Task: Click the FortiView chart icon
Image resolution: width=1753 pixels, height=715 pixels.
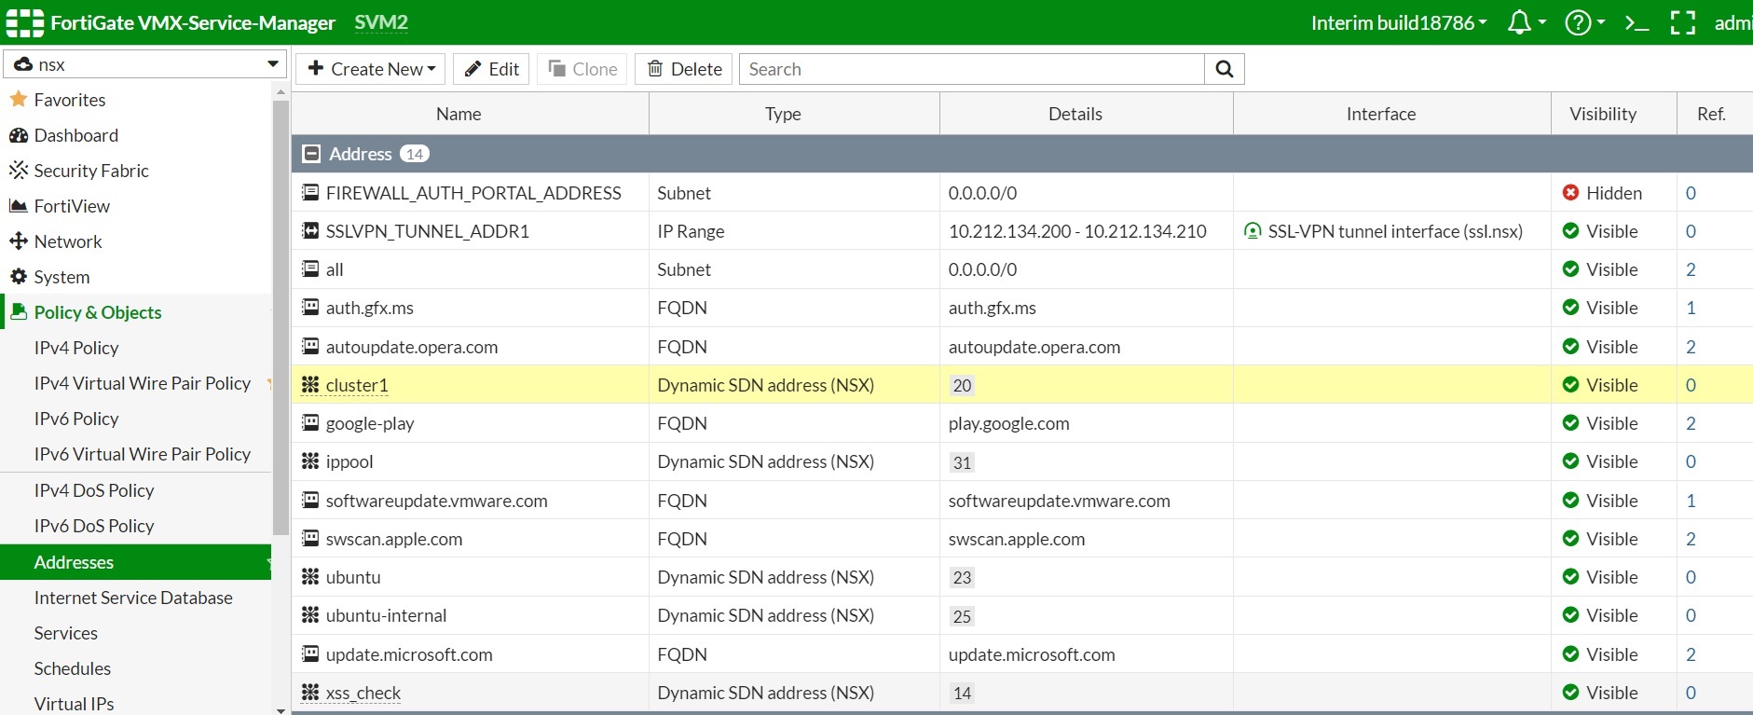Action: [18, 206]
